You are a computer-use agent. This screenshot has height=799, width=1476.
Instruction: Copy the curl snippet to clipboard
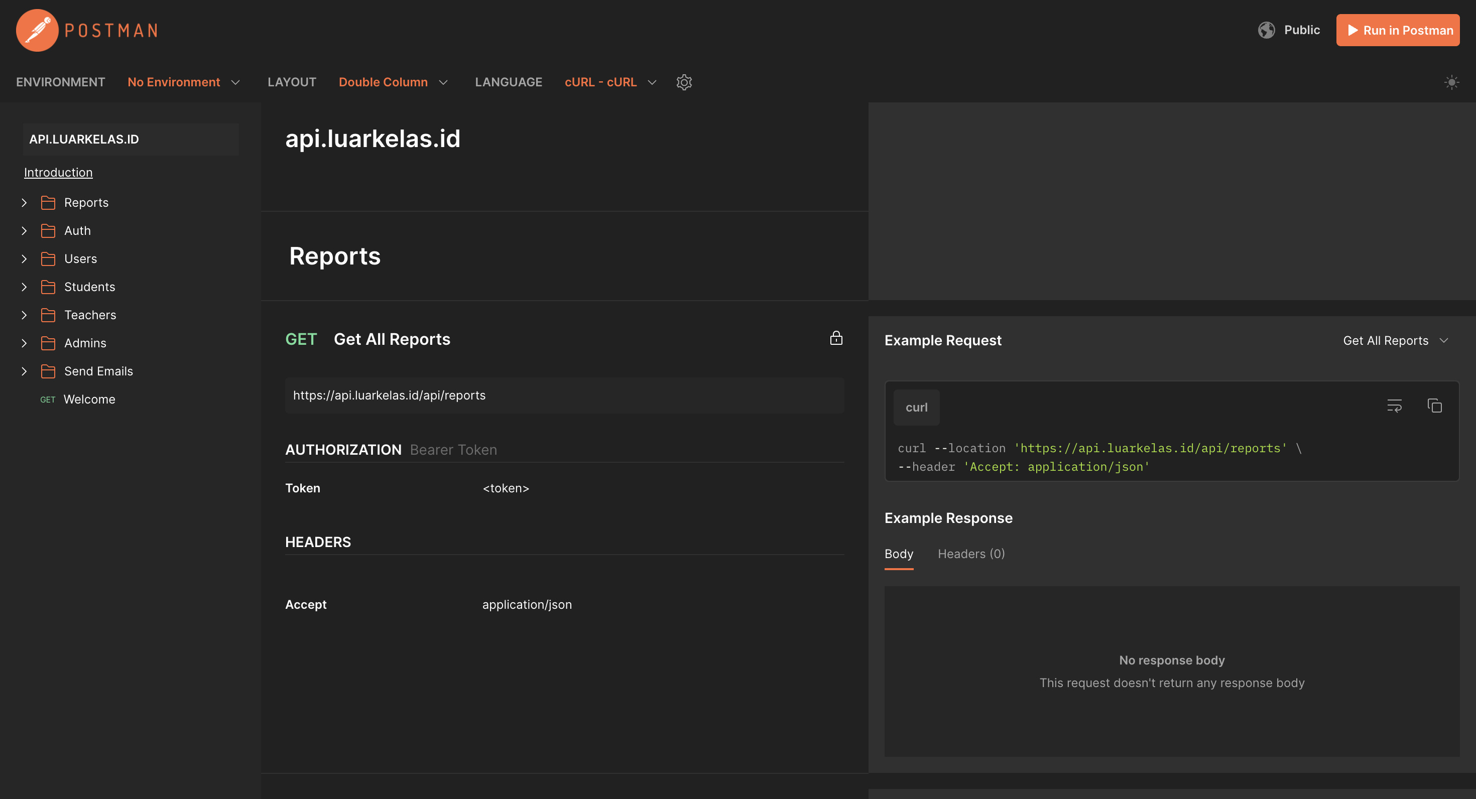pos(1434,406)
